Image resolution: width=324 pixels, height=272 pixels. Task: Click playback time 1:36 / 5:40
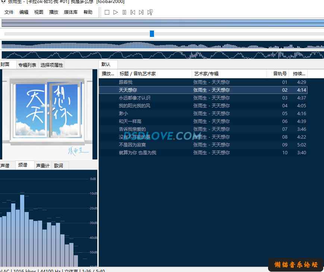point(94,271)
